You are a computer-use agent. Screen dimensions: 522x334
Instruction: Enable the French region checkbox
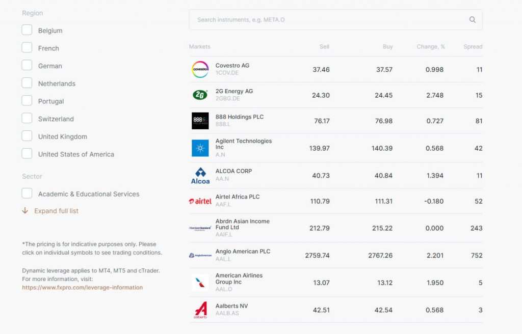[27, 47]
